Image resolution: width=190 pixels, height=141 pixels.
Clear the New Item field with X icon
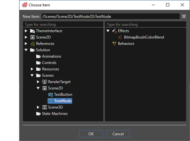184,16
